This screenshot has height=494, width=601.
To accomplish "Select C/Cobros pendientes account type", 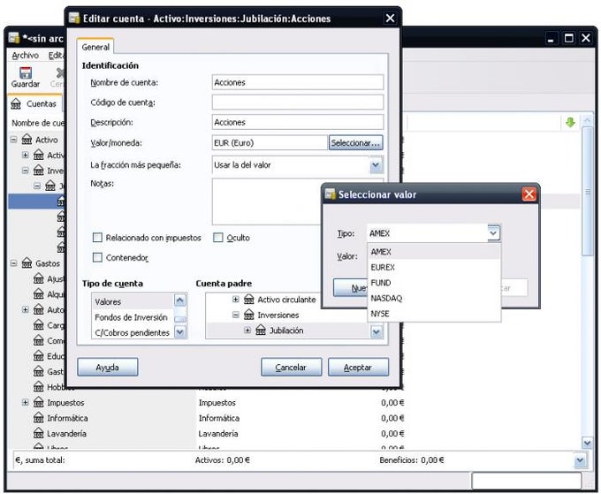I will coord(133,332).
